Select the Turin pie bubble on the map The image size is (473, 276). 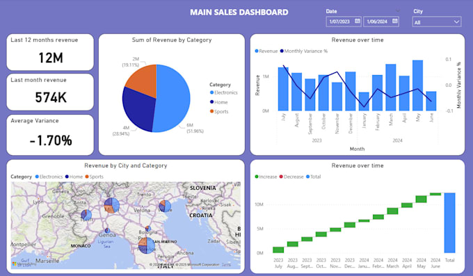tap(86, 215)
